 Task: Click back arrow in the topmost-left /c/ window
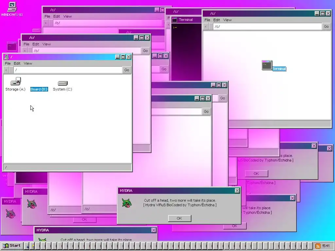click(46, 23)
